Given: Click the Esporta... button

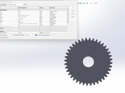Looking at the screenshot, I should [73, 17].
